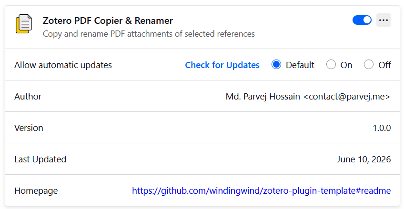Image resolution: width=404 pixels, height=209 pixels.
Task: Click the Default option label text
Action: [300, 65]
